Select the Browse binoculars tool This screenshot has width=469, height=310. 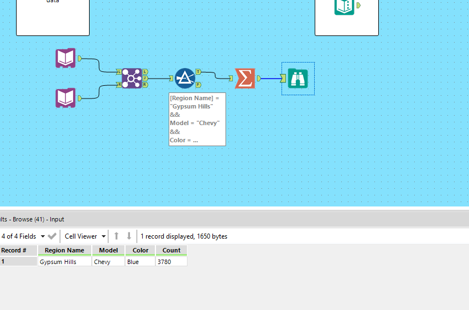(x=298, y=79)
